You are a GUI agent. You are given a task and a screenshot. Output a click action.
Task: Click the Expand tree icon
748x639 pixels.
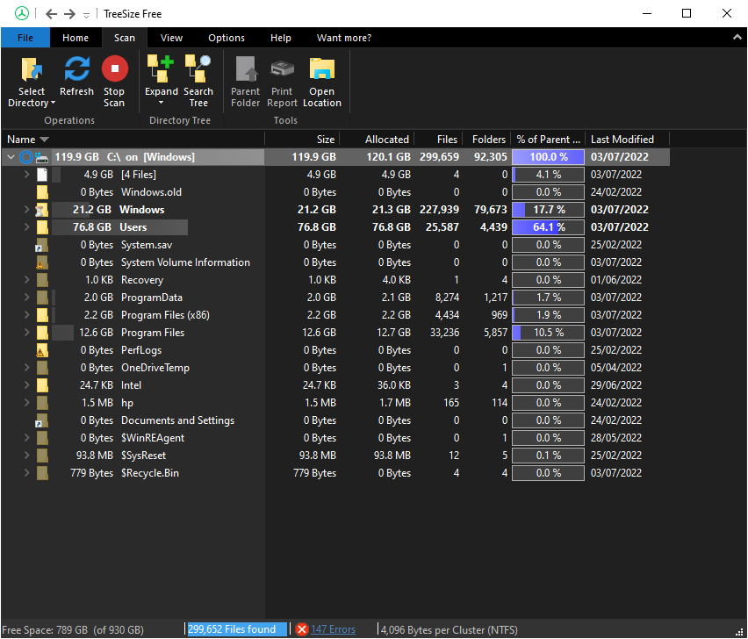(x=161, y=68)
